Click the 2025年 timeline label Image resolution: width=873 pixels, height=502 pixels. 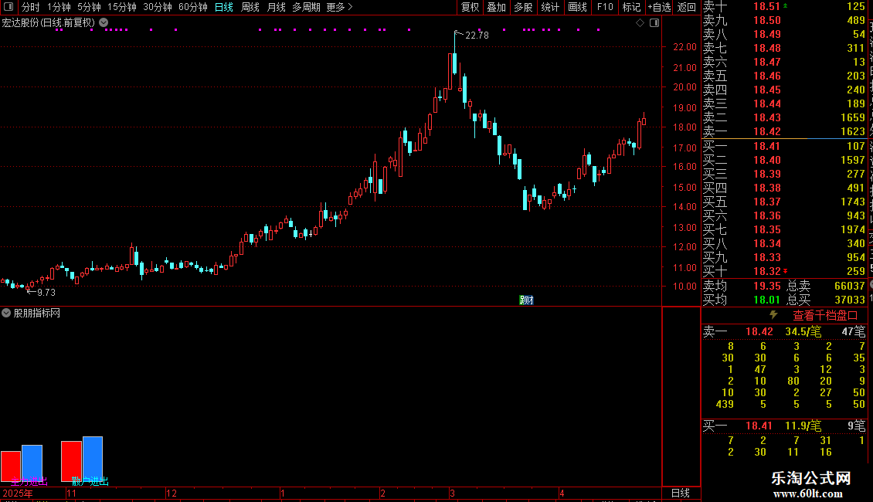click(18, 493)
